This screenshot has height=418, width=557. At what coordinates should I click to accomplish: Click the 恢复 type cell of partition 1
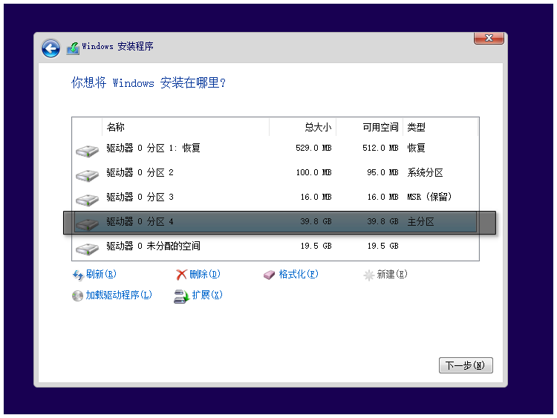point(416,148)
